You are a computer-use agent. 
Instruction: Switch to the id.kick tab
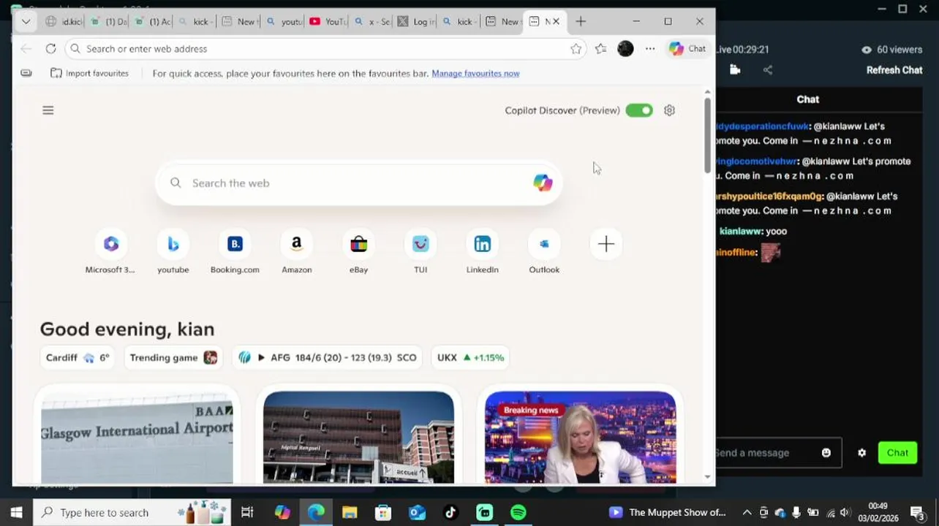pyautogui.click(x=64, y=22)
